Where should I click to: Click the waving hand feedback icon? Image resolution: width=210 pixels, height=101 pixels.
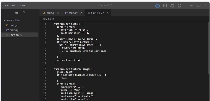tap(172, 6)
